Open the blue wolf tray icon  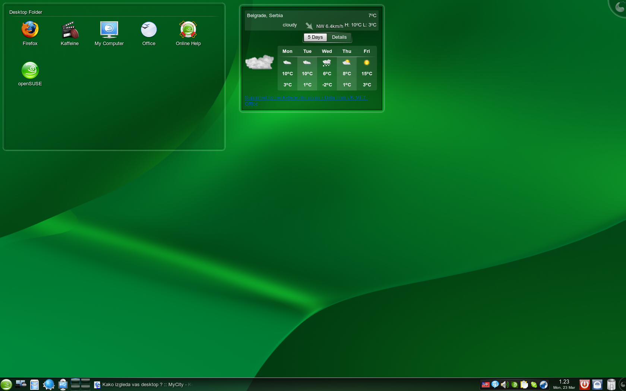(x=544, y=385)
